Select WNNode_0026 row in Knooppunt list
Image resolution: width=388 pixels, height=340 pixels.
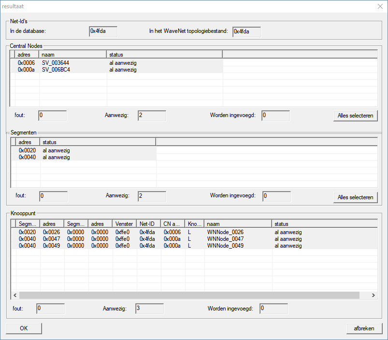click(x=225, y=232)
